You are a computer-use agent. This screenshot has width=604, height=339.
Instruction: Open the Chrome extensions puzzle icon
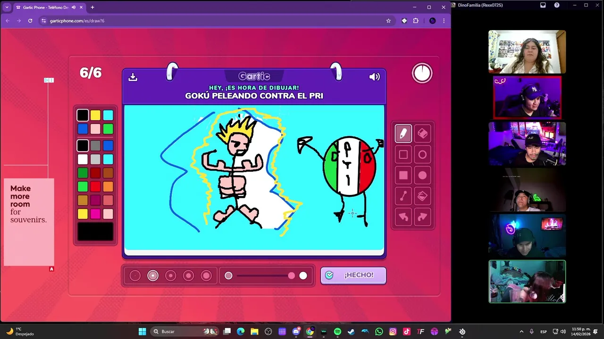416,21
